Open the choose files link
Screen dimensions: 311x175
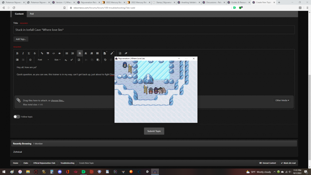(58, 100)
